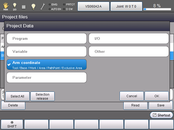Check the Program data option
This screenshot has height=130, width=174.
tap(46, 38)
